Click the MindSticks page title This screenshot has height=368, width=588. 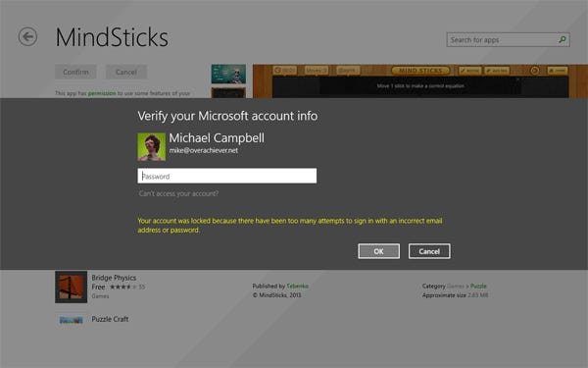[112, 37]
